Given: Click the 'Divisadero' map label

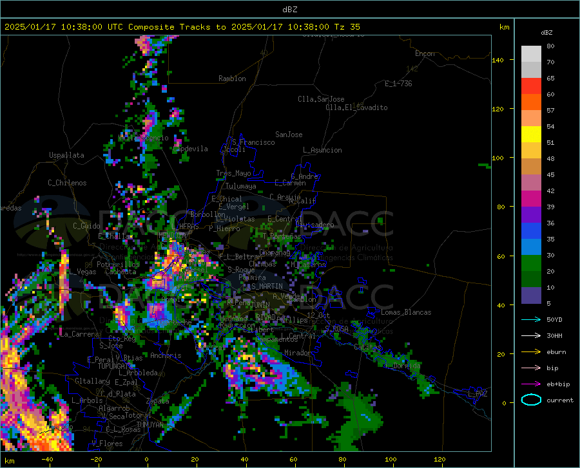Looking at the screenshot, I should click(x=314, y=225).
